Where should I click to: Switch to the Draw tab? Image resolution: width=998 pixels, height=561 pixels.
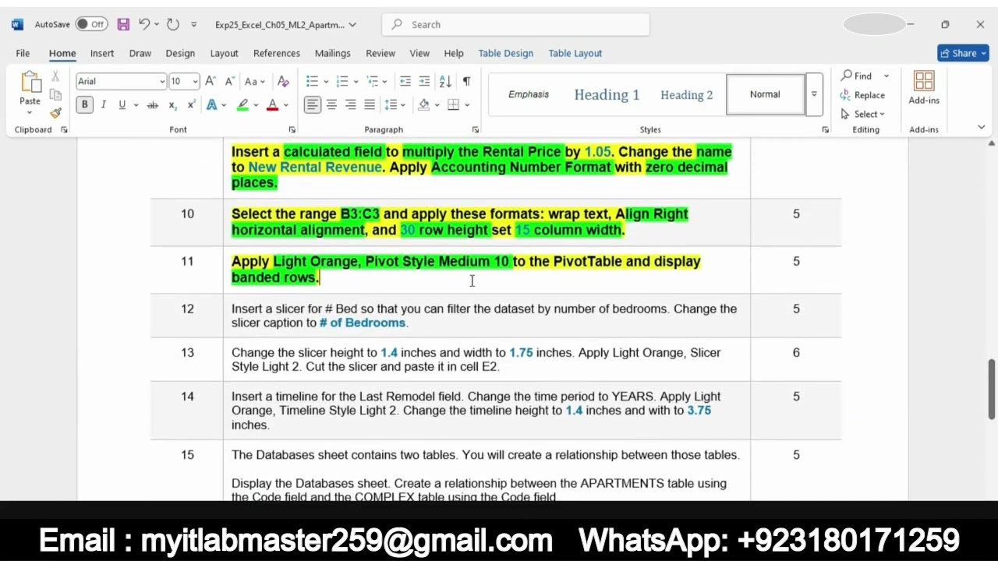coord(140,53)
